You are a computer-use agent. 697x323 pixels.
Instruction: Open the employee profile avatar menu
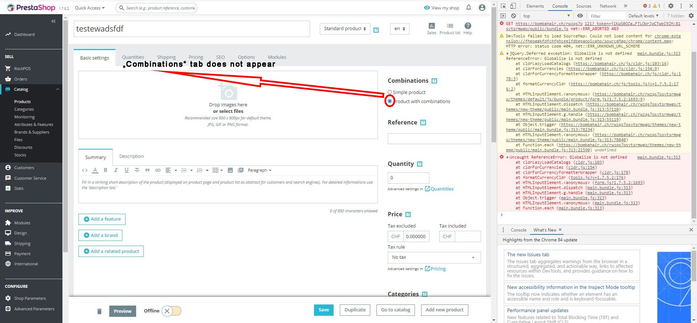pyautogui.click(x=482, y=8)
